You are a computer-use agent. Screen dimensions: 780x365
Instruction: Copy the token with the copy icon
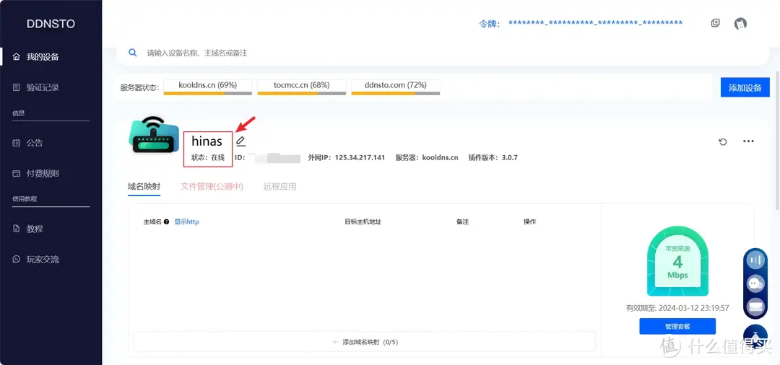click(x=715, y=23)
